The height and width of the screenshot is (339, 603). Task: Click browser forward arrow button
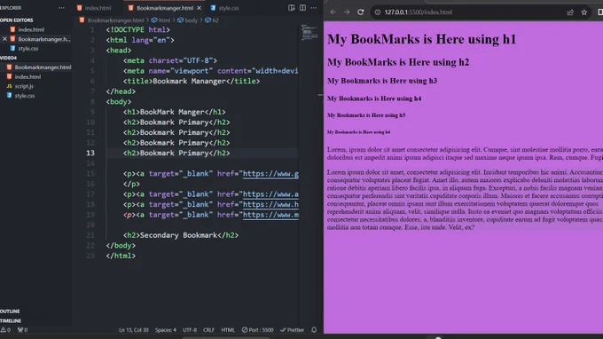coord(347,12)
